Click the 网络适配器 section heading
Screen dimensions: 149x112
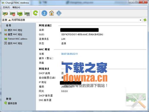click(x=45, y=25)
